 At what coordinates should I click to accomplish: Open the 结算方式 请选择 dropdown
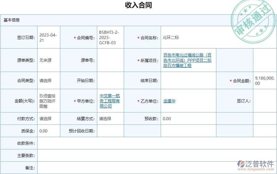click(x=105, y=119)
